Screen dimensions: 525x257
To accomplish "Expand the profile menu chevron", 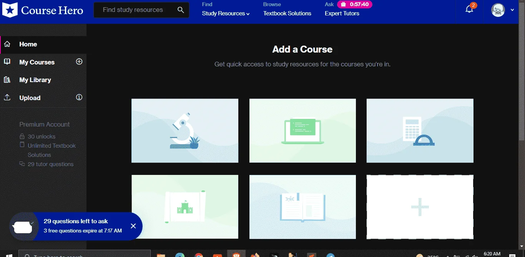I will [x=512, y=10].
